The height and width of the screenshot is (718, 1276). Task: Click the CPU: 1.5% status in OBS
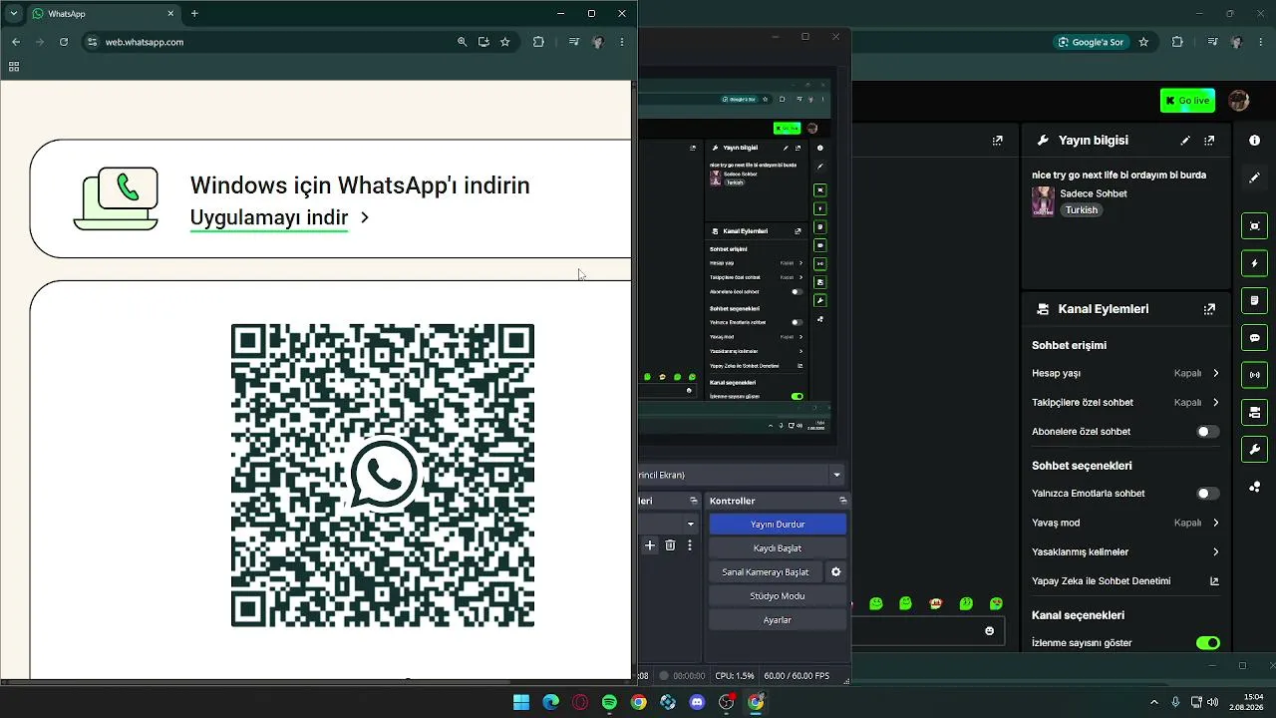coord(735,676)
